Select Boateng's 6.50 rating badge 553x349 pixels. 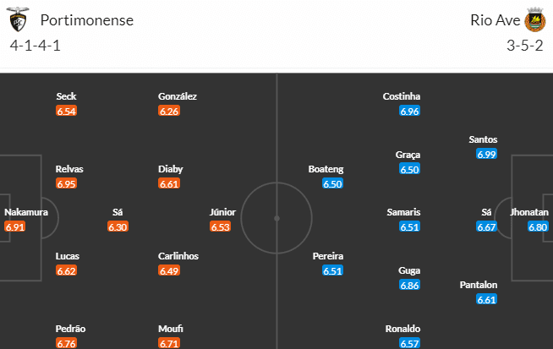click(333, 183)
